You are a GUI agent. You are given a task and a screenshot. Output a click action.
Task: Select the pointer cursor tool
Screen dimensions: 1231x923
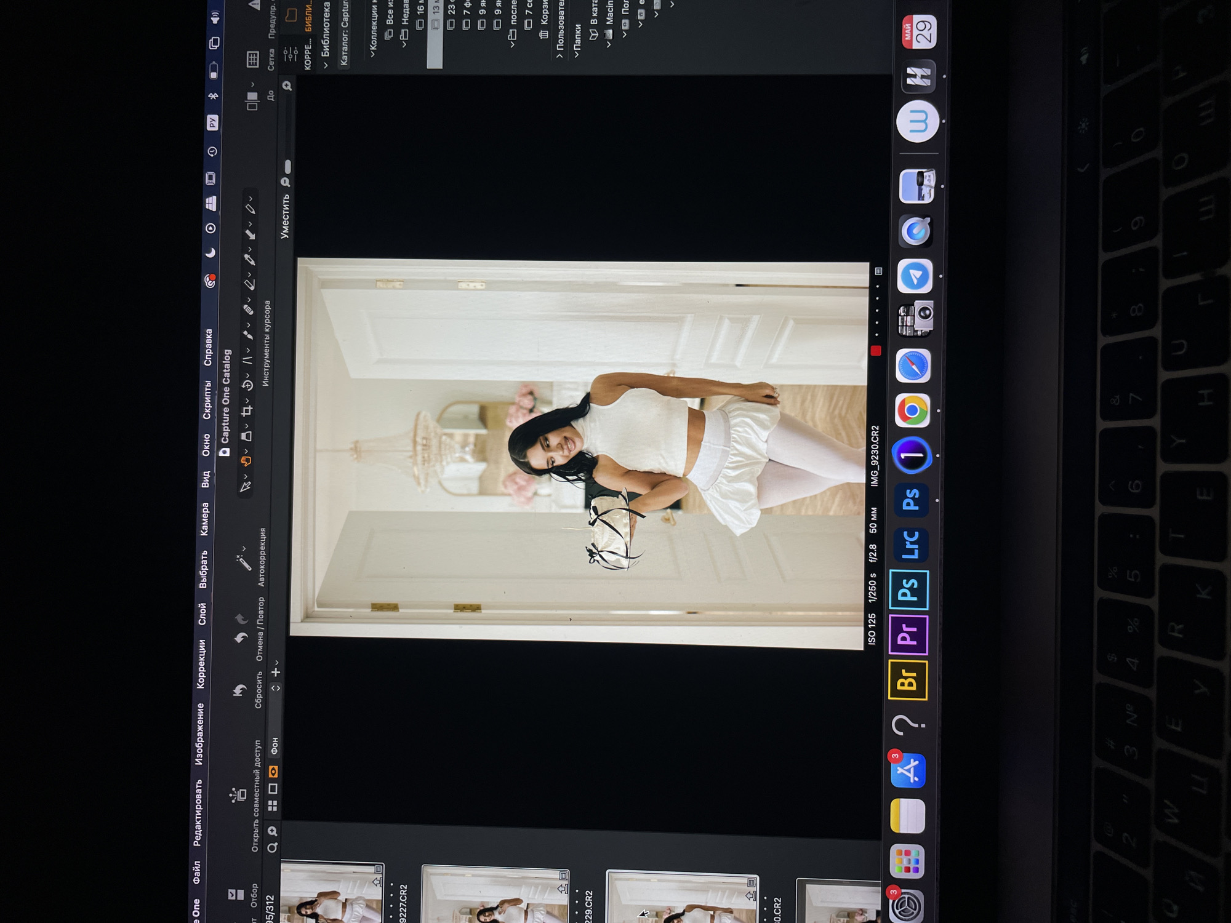point(245,487)
